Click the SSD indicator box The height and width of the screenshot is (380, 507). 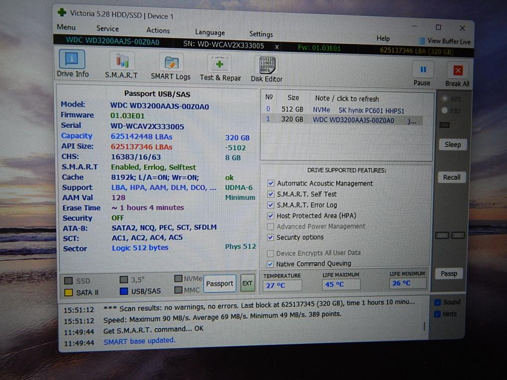tap(68, 281)
